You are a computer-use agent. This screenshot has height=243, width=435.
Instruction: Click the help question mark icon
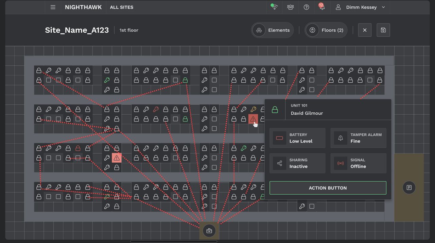click(306, 7)
